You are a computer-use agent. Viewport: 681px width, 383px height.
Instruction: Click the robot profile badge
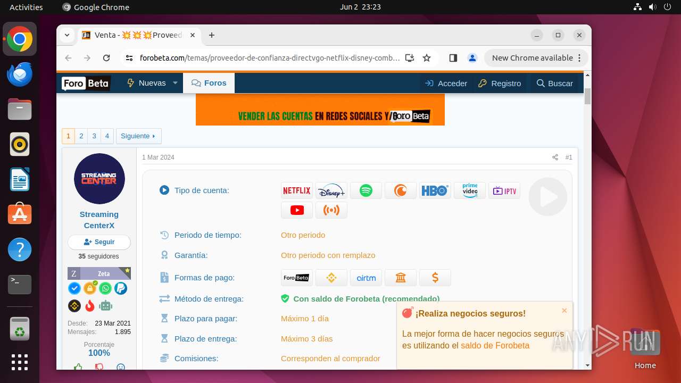point(106,306)
